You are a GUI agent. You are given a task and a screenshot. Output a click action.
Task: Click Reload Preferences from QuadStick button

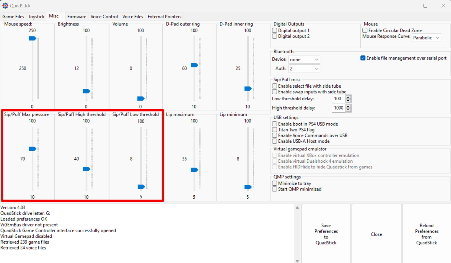coord(427,234)
